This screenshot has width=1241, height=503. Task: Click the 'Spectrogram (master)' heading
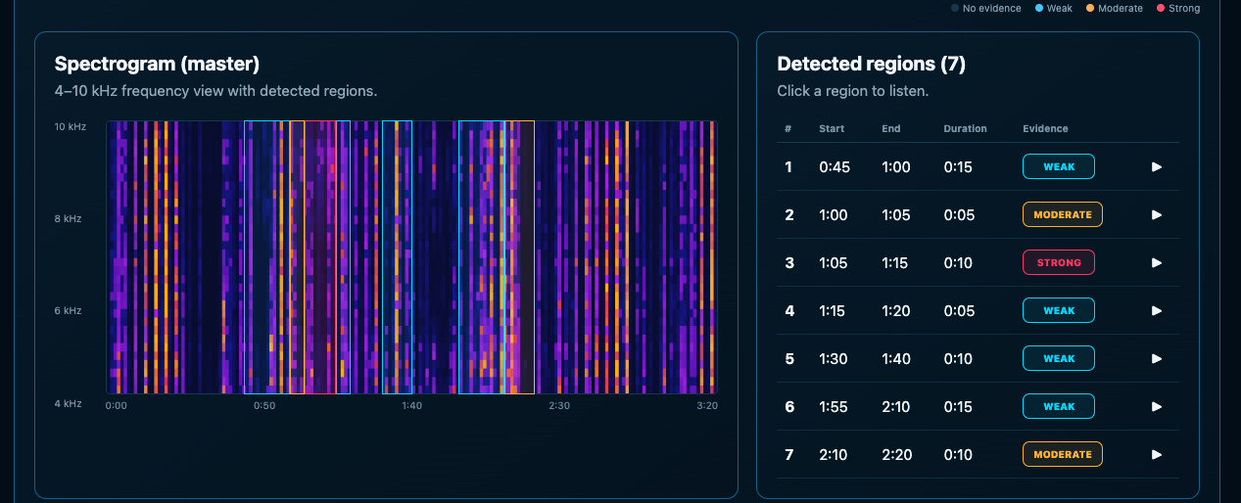coord(157,65)
